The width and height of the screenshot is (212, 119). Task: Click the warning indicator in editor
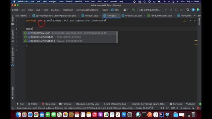(x=184, y=21)
